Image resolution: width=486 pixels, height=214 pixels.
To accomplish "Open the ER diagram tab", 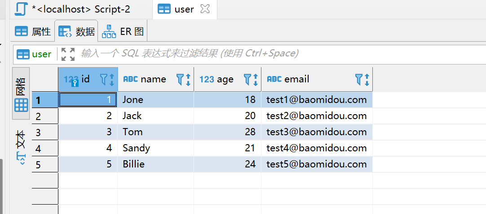I will [123, 31].
